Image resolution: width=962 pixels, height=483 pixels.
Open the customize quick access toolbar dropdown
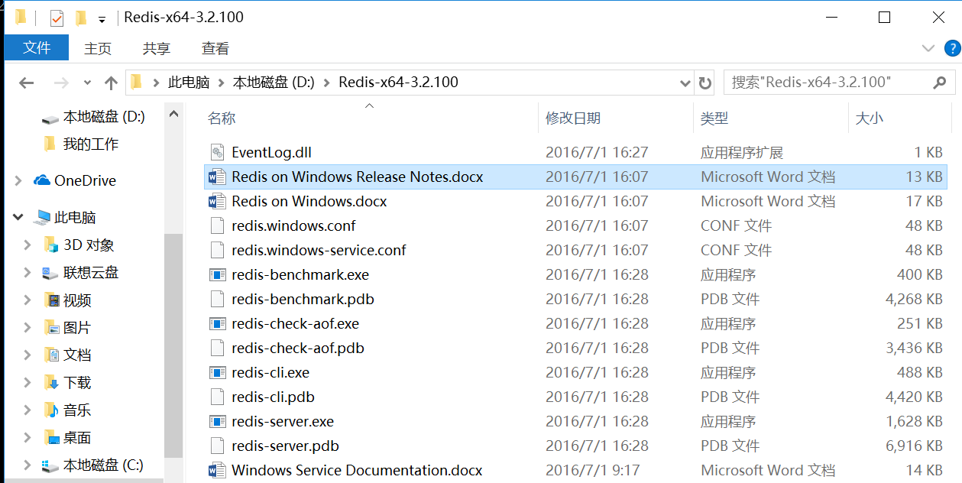(102, 19)
